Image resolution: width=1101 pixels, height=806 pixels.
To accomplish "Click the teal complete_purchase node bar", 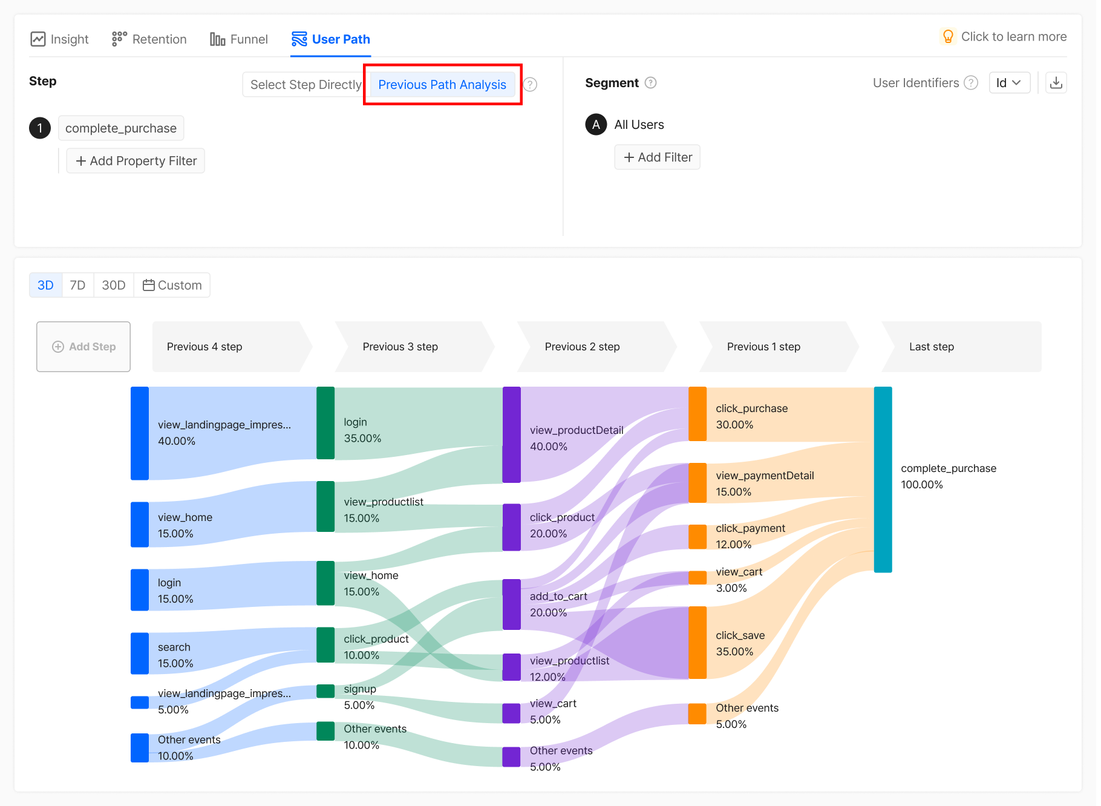I will (883, 479).
